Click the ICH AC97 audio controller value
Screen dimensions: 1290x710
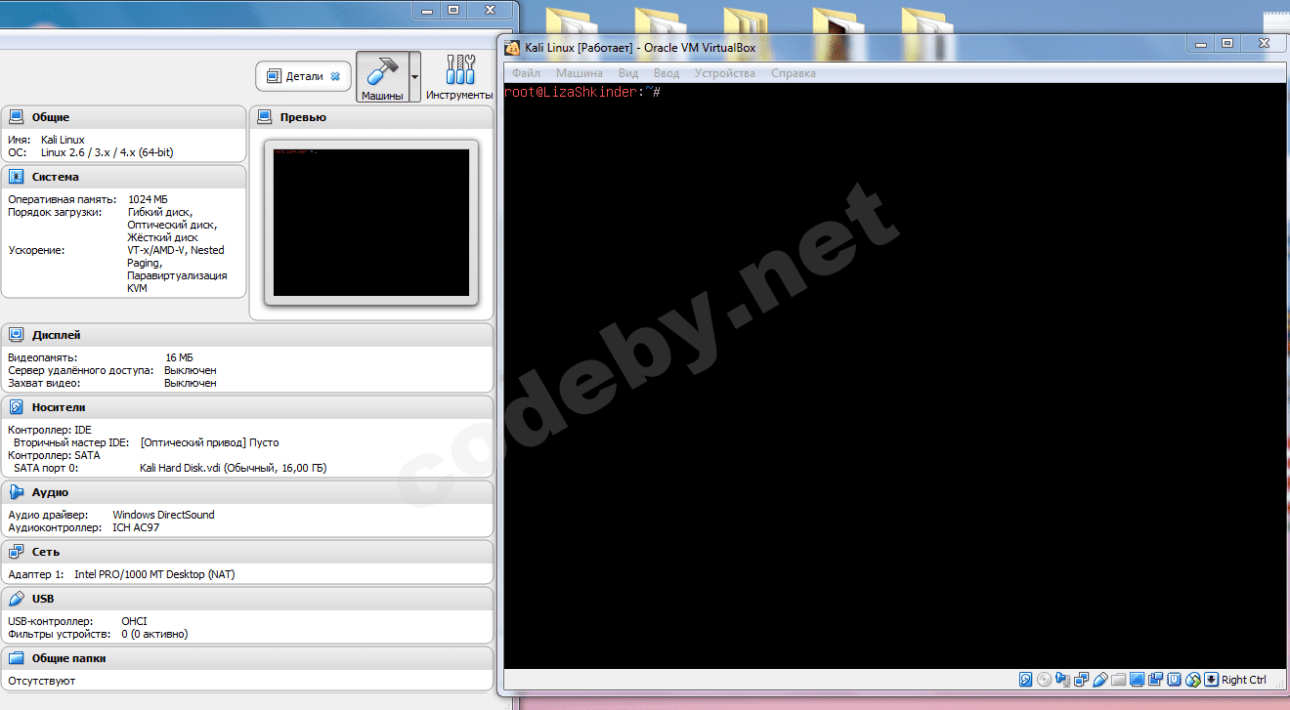pyautogui.click(x=136, y=527)
